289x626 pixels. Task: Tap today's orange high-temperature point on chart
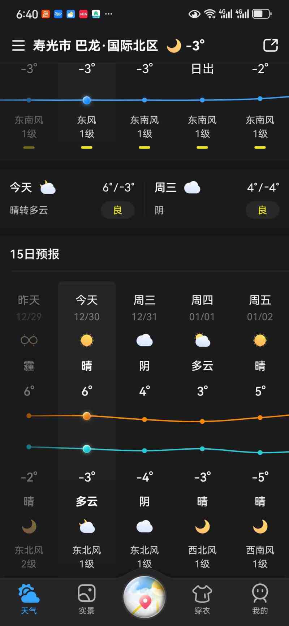pyautogui.click(x=87, y=416)
